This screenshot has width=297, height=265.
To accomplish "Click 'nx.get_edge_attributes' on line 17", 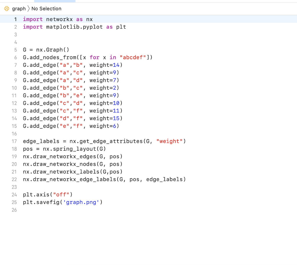I will pyautogui.click(x=106, y=141).
